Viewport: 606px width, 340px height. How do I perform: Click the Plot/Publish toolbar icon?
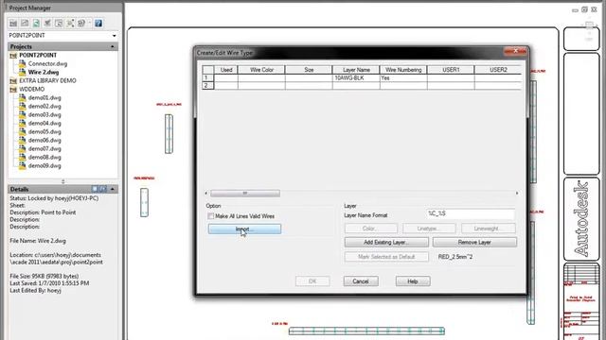[x=81, y=23]
